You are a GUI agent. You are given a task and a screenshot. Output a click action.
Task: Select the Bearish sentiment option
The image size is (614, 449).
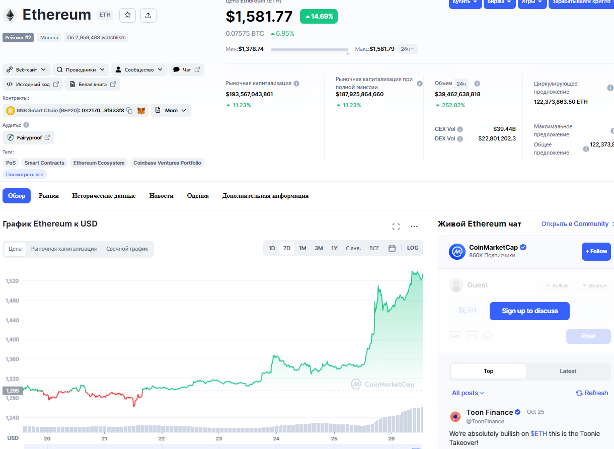[x=594, y=285]
